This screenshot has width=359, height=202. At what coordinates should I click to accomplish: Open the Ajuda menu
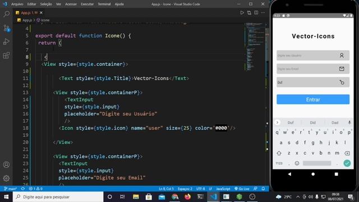click(119, 4)
